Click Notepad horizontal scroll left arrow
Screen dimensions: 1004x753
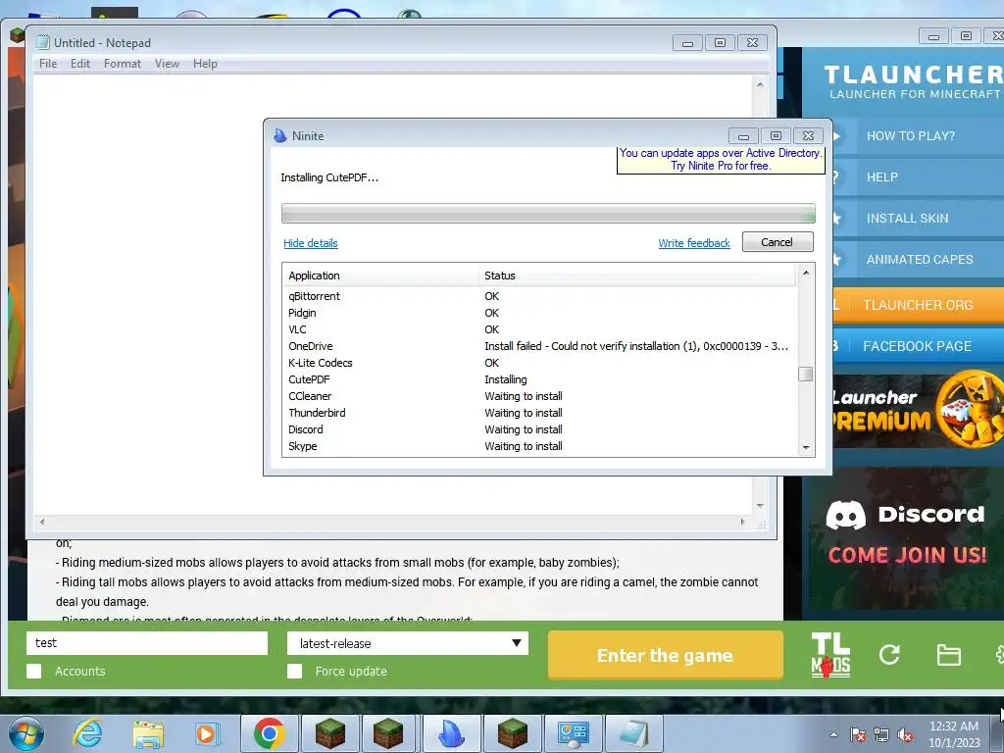[x=42, y=522]
